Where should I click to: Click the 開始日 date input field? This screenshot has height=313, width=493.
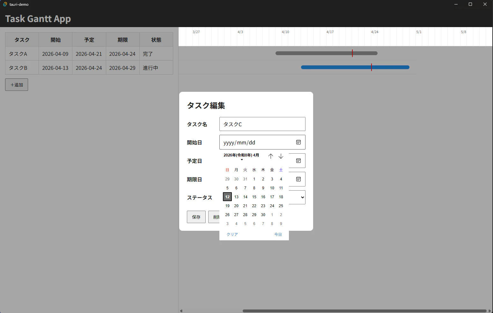(x=262, y=142)
